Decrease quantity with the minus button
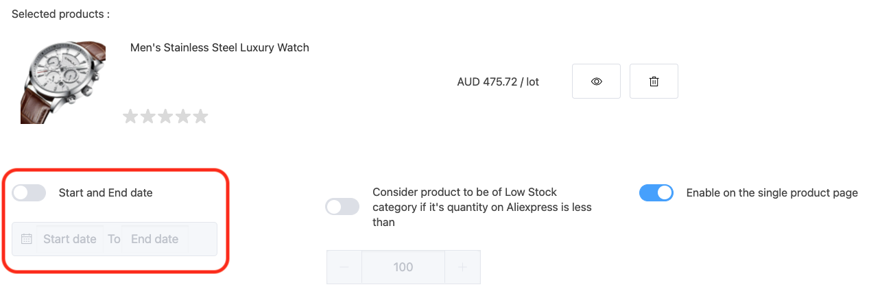 tap(344, 267)
